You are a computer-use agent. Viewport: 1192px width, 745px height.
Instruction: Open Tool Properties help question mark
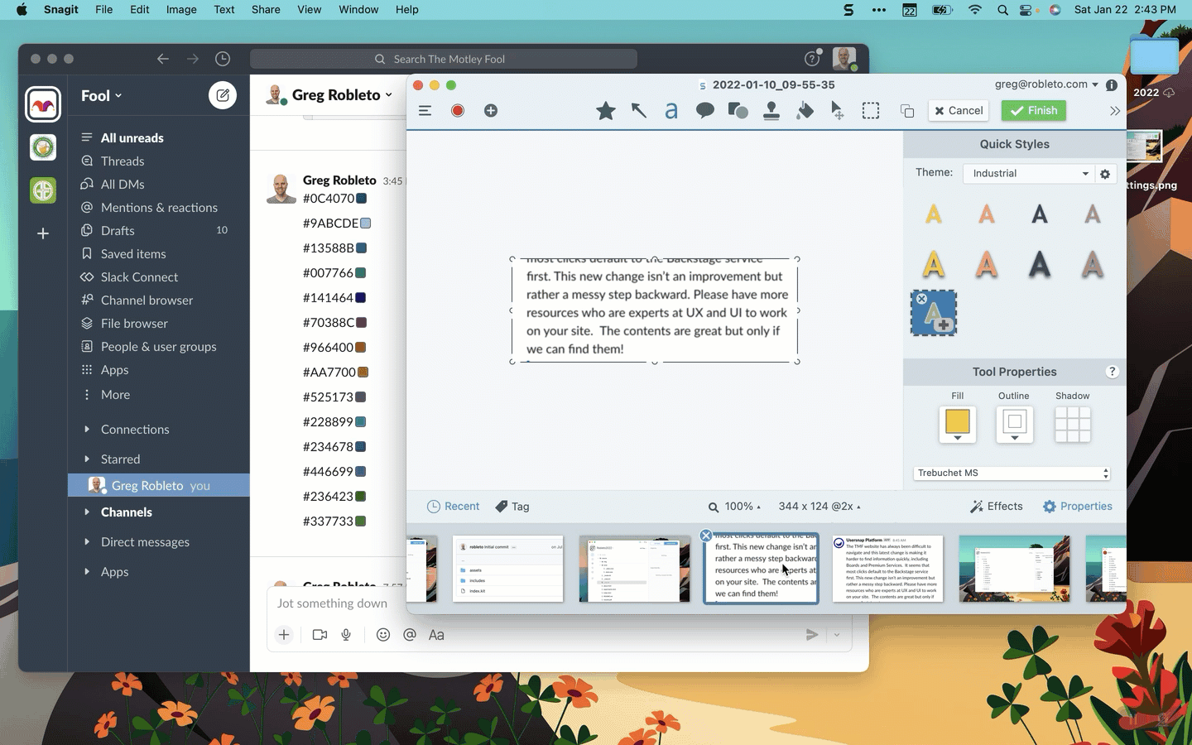click(1112, 372)
